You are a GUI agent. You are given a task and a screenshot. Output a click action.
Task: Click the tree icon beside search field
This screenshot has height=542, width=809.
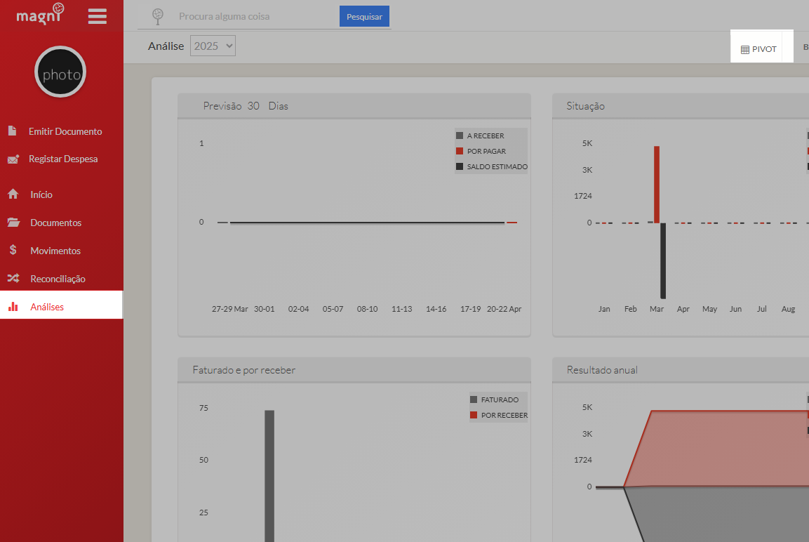tap(159, 15)
